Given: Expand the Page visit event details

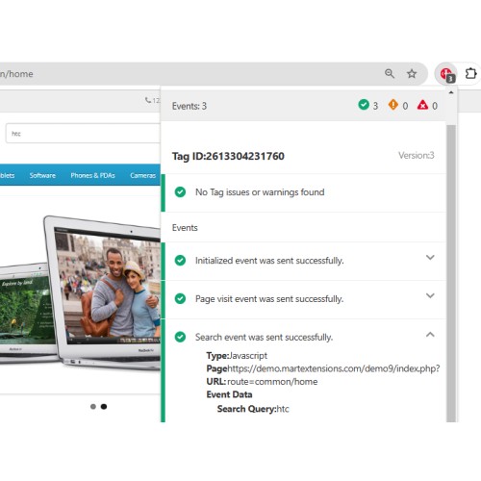Looking at the screenshot, I should [430, 295].
